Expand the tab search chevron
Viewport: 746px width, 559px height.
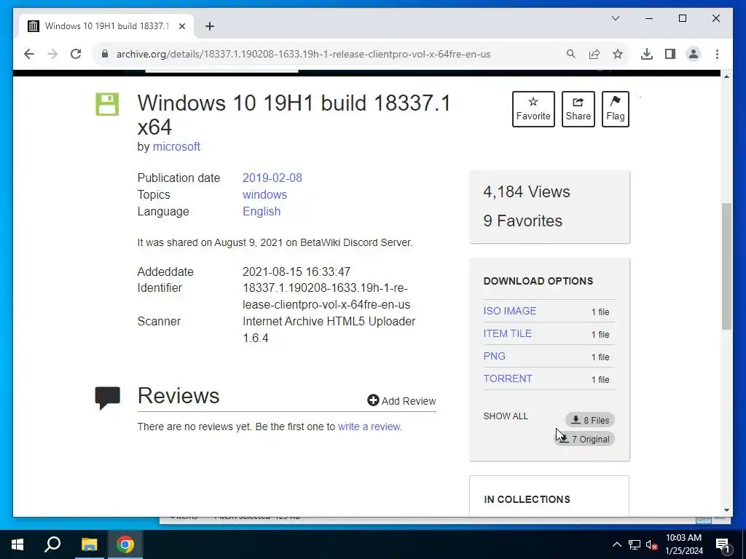click(615, 18)
